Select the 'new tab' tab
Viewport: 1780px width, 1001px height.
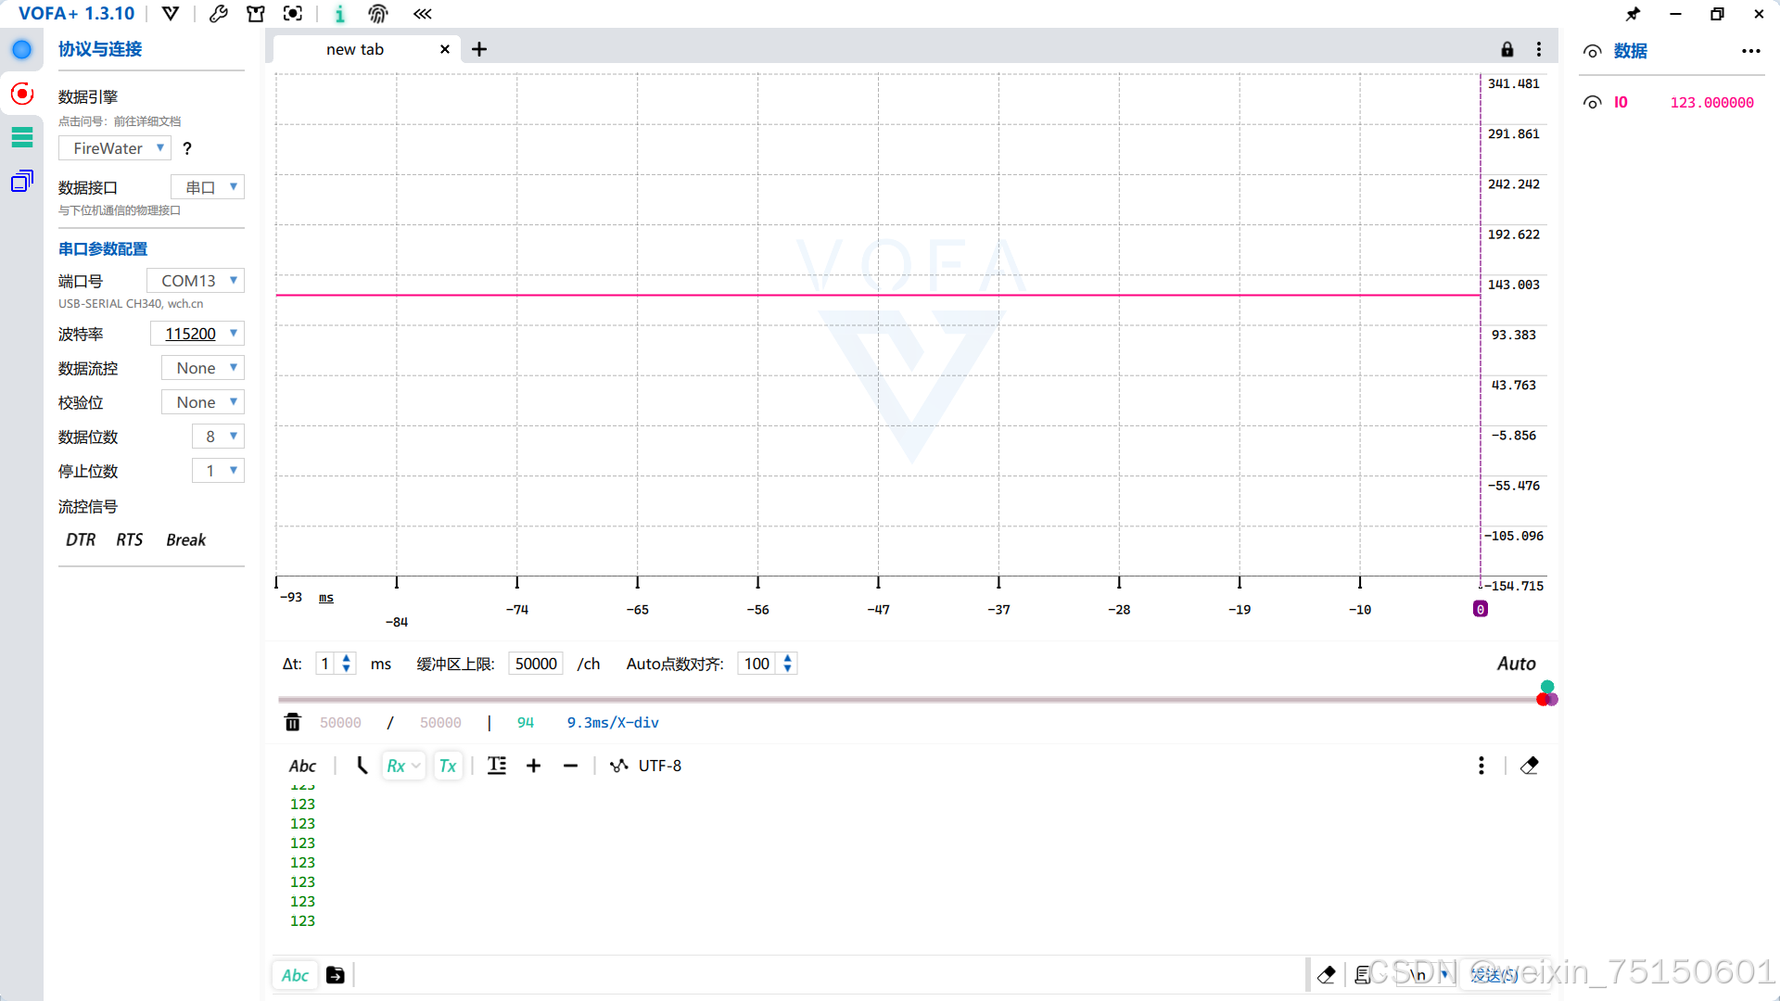click(355, 49)
